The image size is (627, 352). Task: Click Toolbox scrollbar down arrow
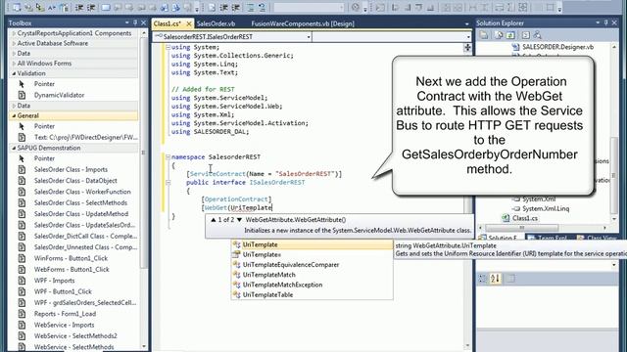point(144,346)
